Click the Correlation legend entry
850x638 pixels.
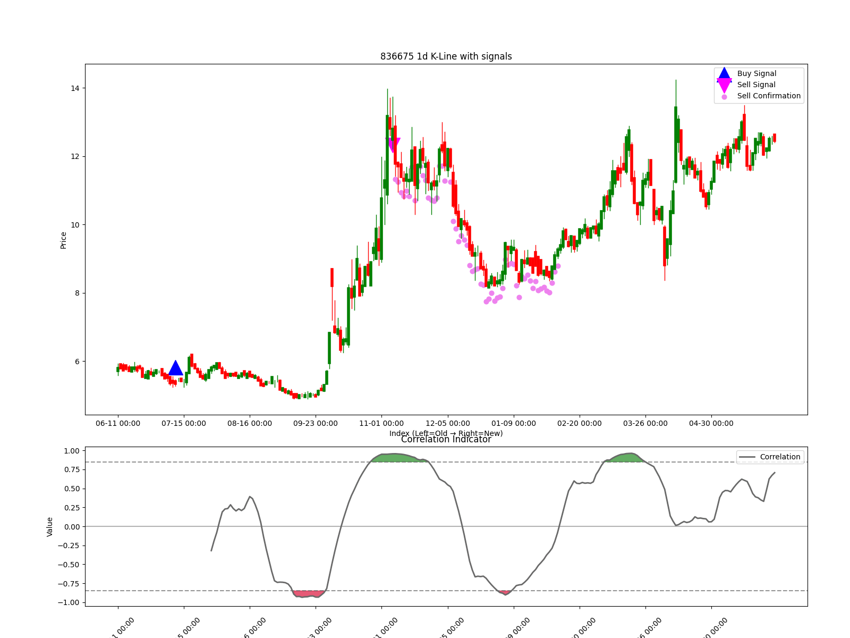pos(770,457)
